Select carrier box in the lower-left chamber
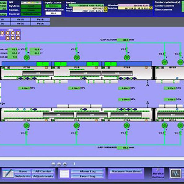This screenshot has height=184, width=184. [58, 115]
